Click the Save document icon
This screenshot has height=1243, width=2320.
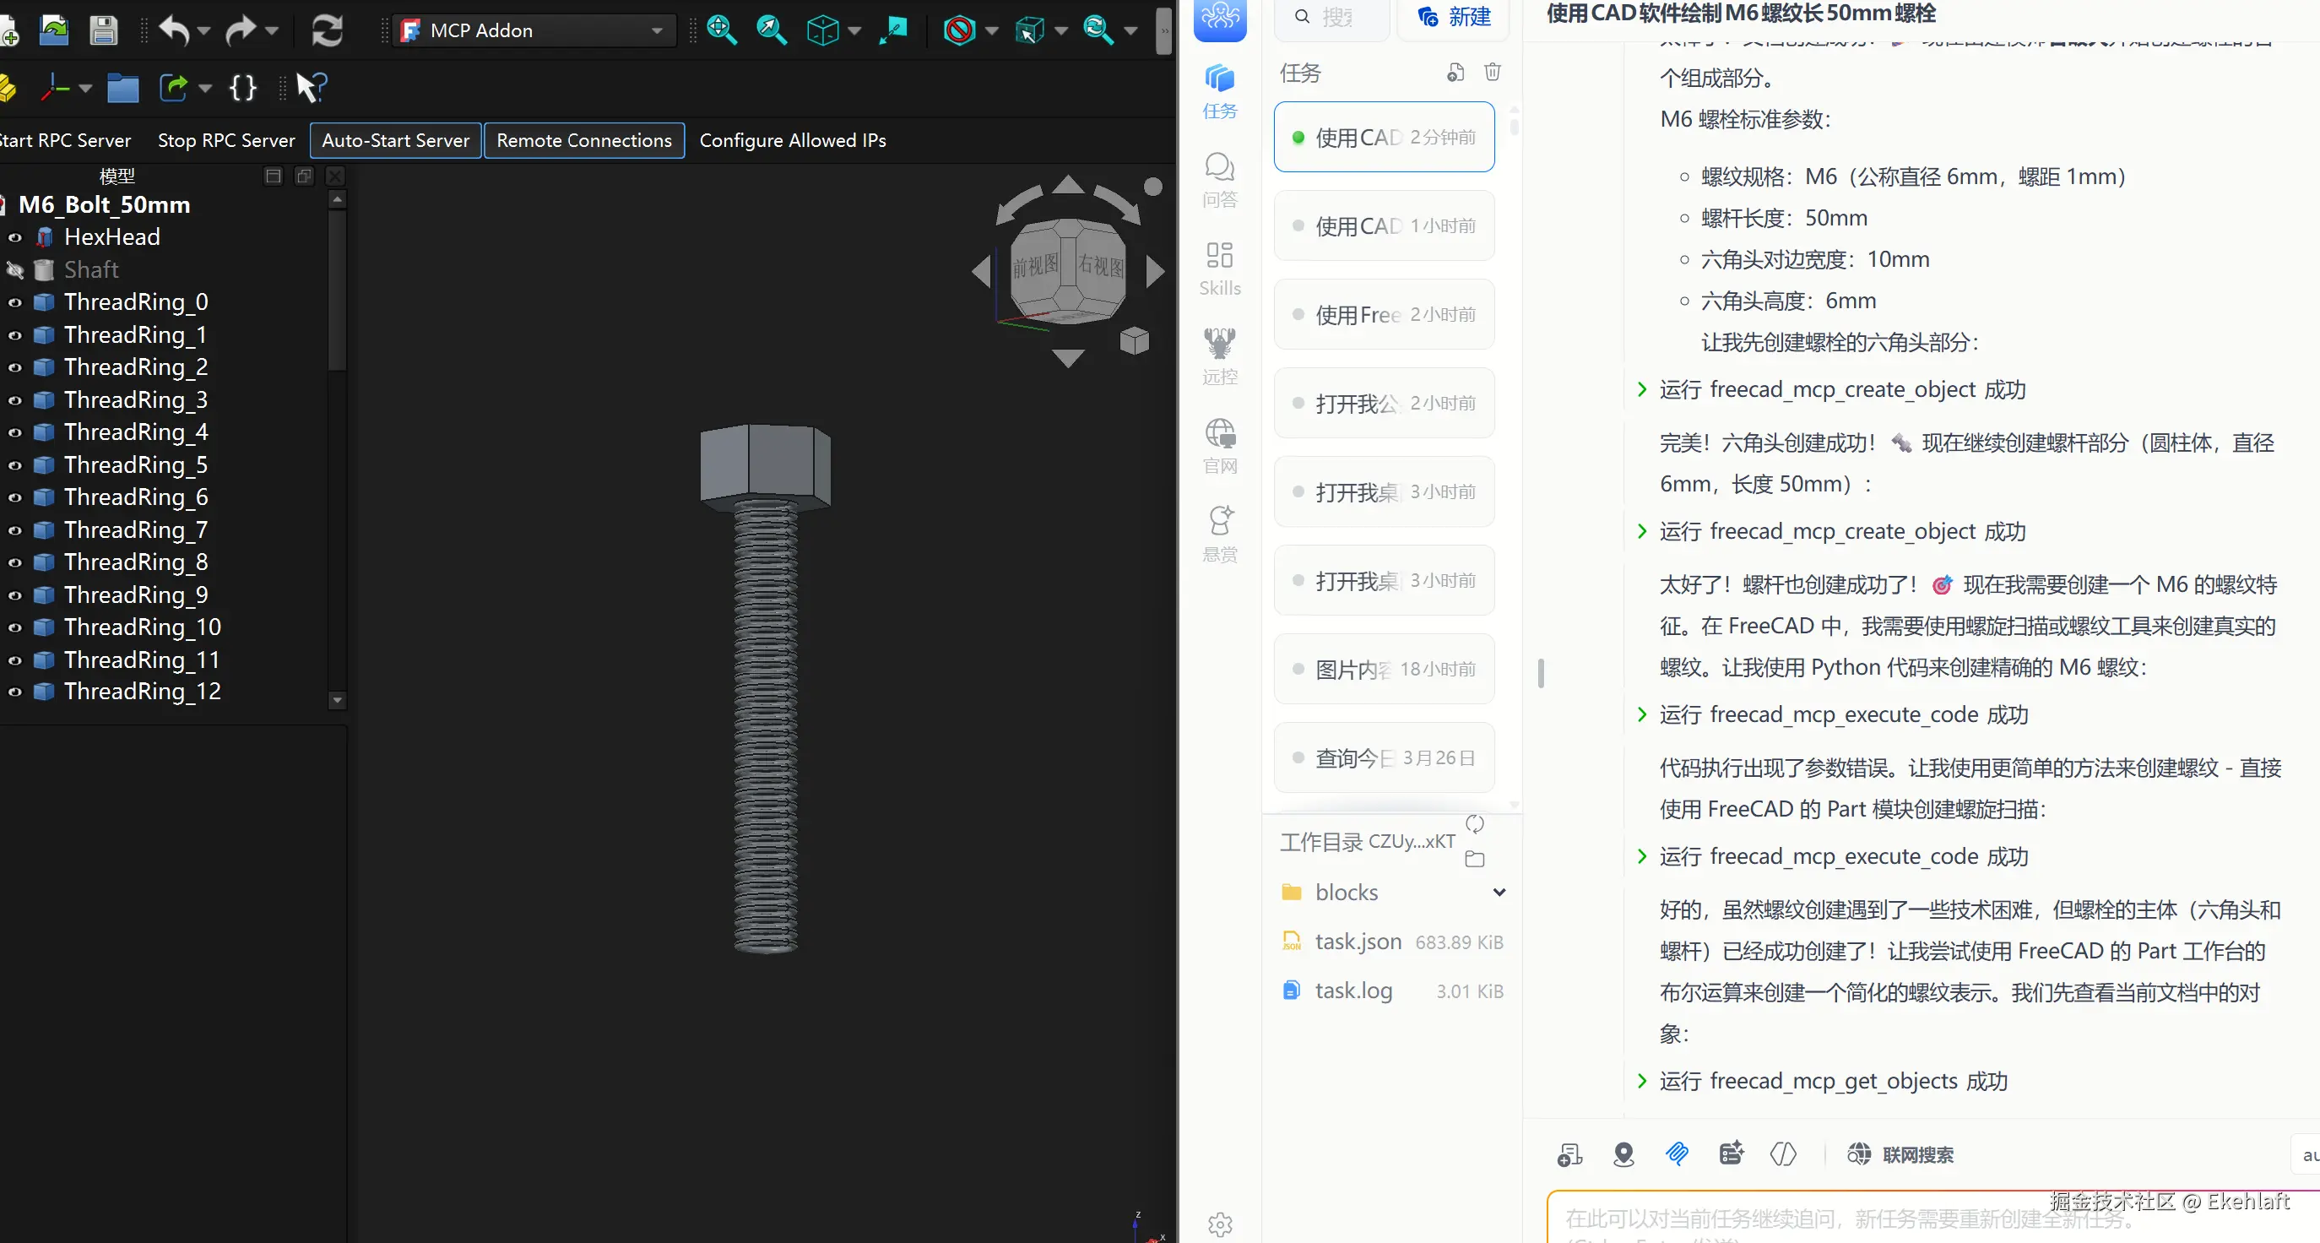(104, 30)
